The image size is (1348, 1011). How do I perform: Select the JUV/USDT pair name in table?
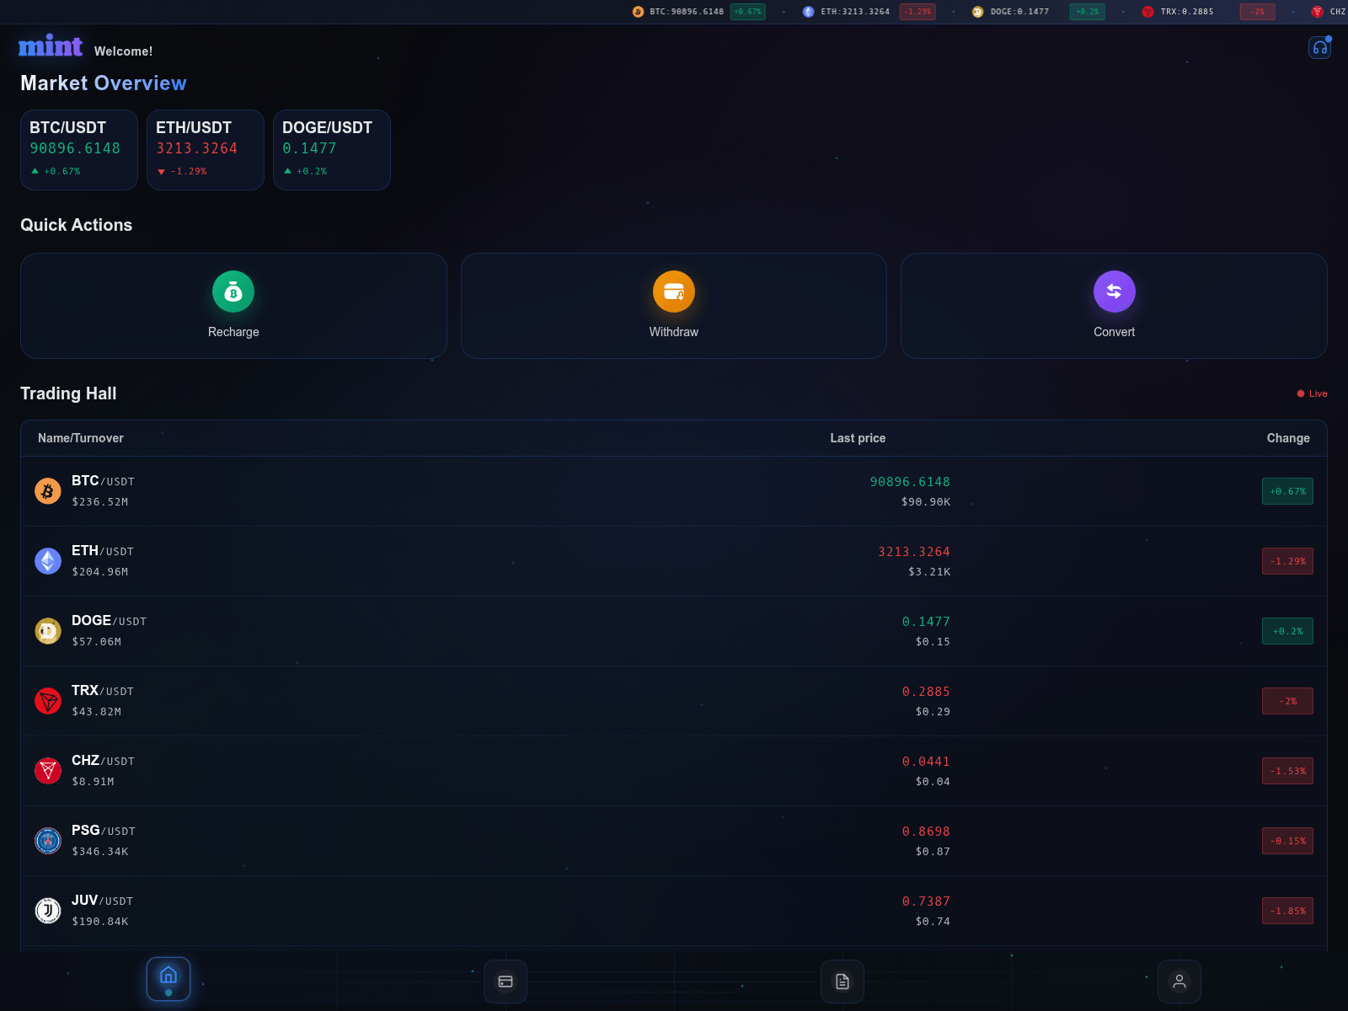pyautogui.click(x=102, y=901)
